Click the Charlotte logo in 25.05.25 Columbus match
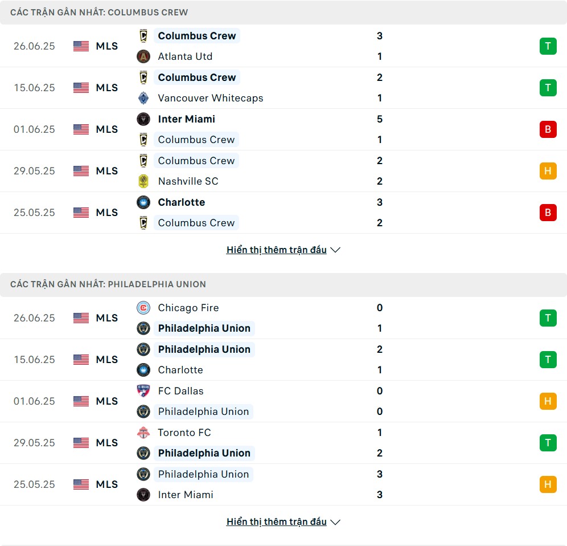This screenshot has width=567, height=546. pyautogui.click(x=143, y=202)
